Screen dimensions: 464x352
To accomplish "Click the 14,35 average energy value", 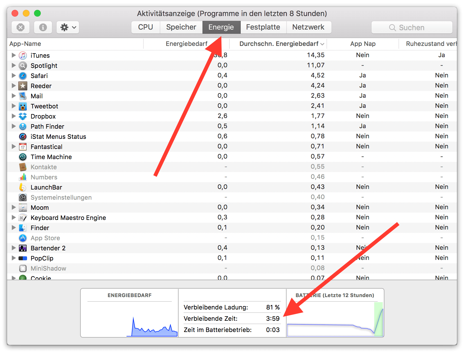I will pyautogui.click(x=316, y=55).
